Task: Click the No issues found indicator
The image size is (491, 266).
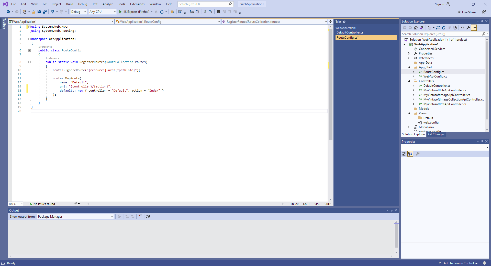Action: [42, 204]
